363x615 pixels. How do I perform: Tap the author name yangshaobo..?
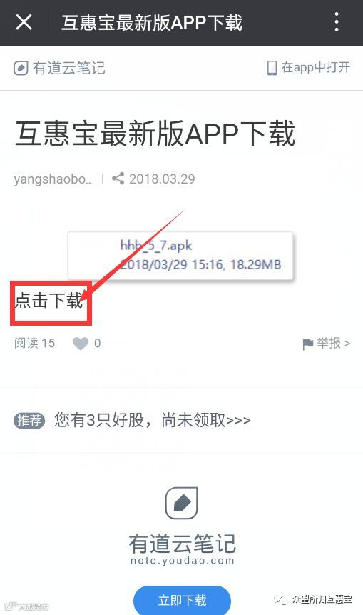point(53,179)
